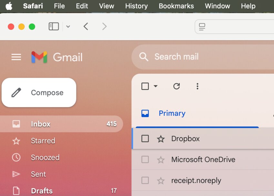Open the Safari menu

pyautogui.click(x=33, y=6)
